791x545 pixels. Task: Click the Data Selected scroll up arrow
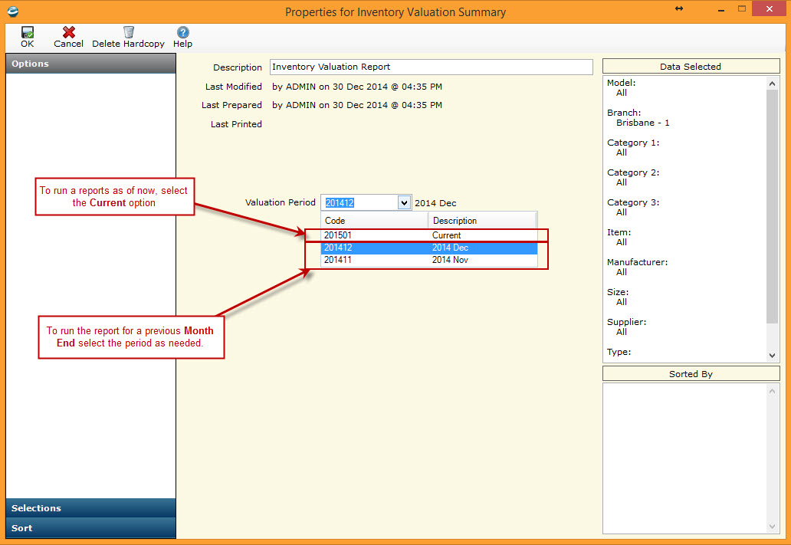[772, 84]
